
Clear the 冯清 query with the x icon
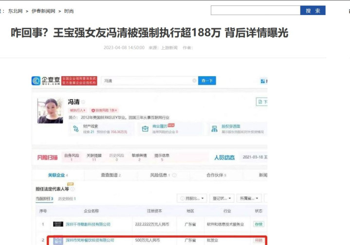point(194,81)
